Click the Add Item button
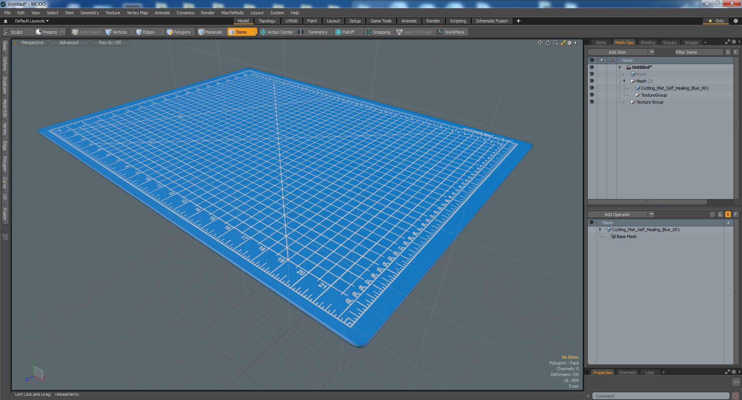 click(617, 52)
